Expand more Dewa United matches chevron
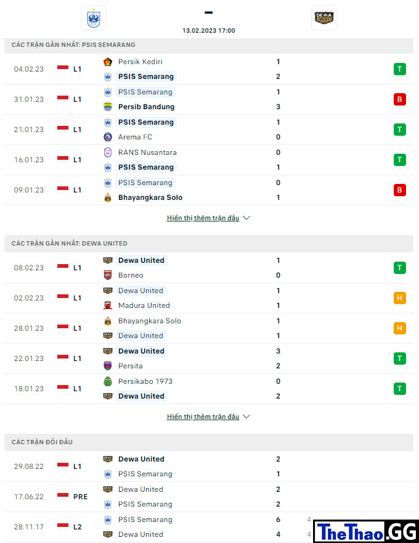419x543 pixels. click(x=246, y=417)
